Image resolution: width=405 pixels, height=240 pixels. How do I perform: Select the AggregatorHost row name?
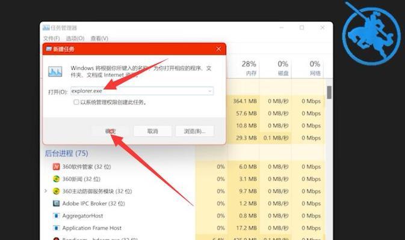point(82,215)
